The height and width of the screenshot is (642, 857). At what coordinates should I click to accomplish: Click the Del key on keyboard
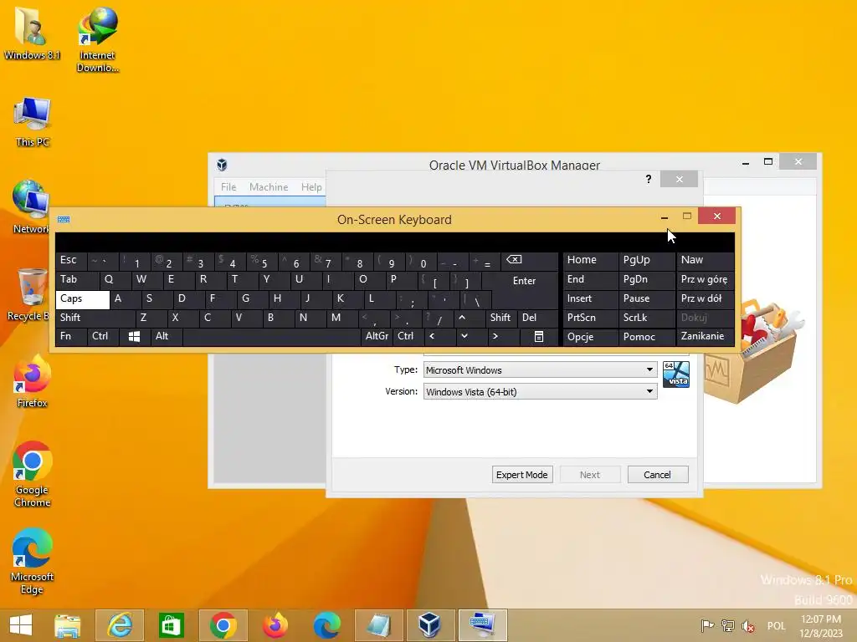[537, 318]
